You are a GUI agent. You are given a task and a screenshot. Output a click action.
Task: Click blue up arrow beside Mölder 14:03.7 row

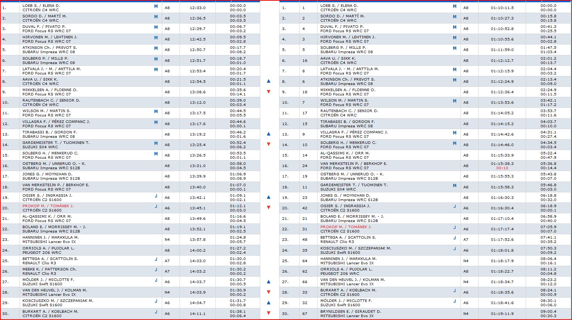point(269,282)
